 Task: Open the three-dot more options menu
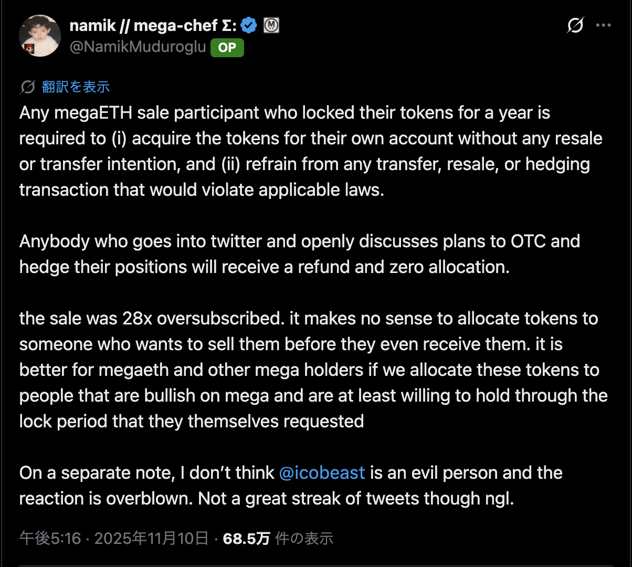coord(603,25)
